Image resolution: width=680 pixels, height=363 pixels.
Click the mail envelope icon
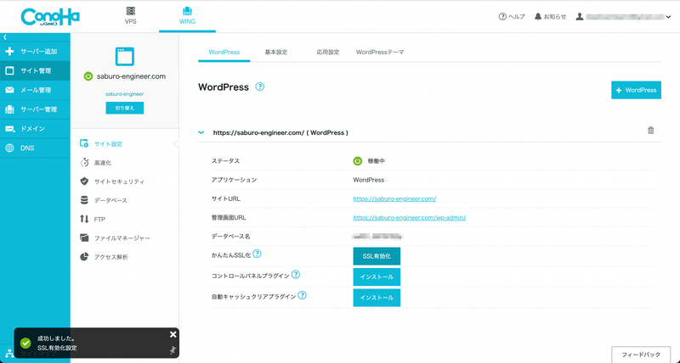pos(9,90)
